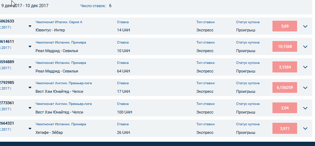Click coupon number ending 664321
The width and height of the screenshot is (315, 146).
coord(7,123)
